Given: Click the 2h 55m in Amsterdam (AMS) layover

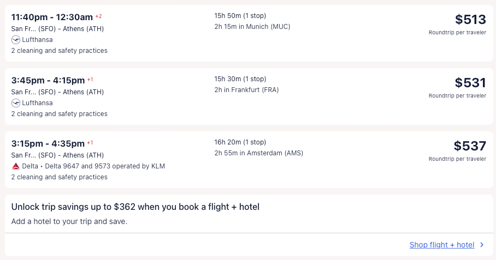Looking at the screenshot, I should 258,153.
